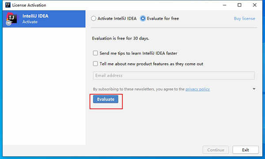Image resolution: width=265 pixels, height=159 pixels.
Task: Focus the Email address field
Action: (x=174, y=76)
